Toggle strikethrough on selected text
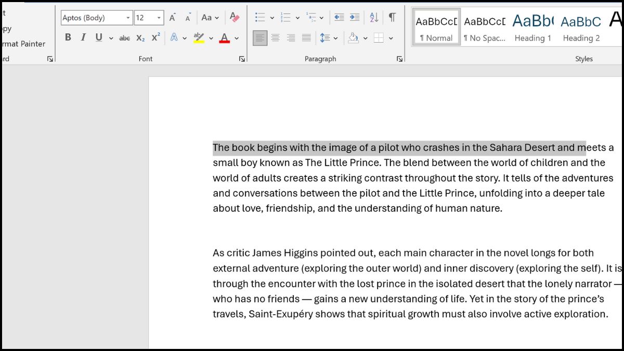The image size is (624, 351). coord(124,38)
